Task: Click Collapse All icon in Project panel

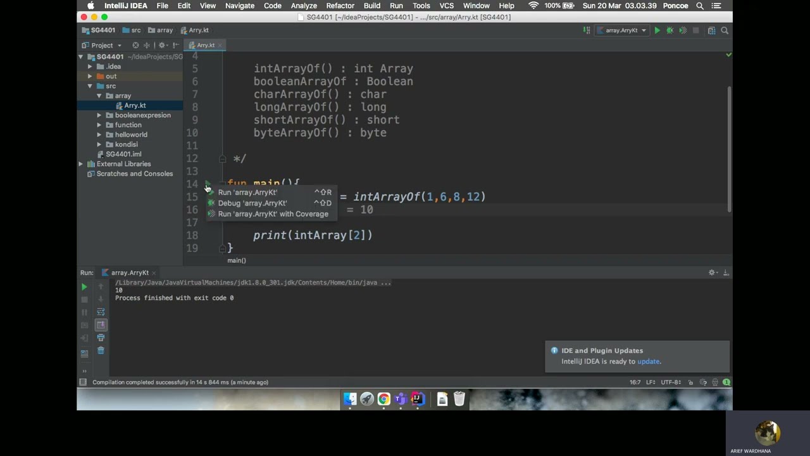Action: (147, 46)
